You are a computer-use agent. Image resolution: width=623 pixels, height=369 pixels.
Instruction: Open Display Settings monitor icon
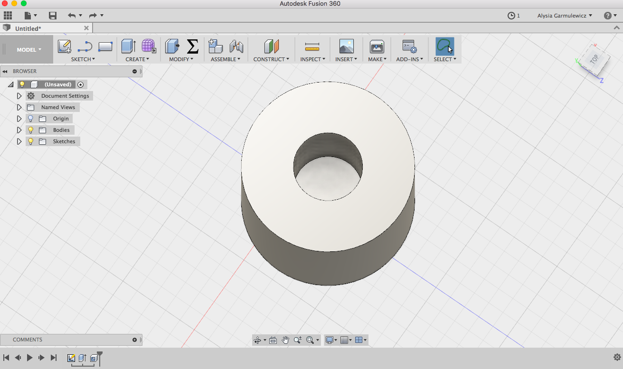(x=329, y=340)
